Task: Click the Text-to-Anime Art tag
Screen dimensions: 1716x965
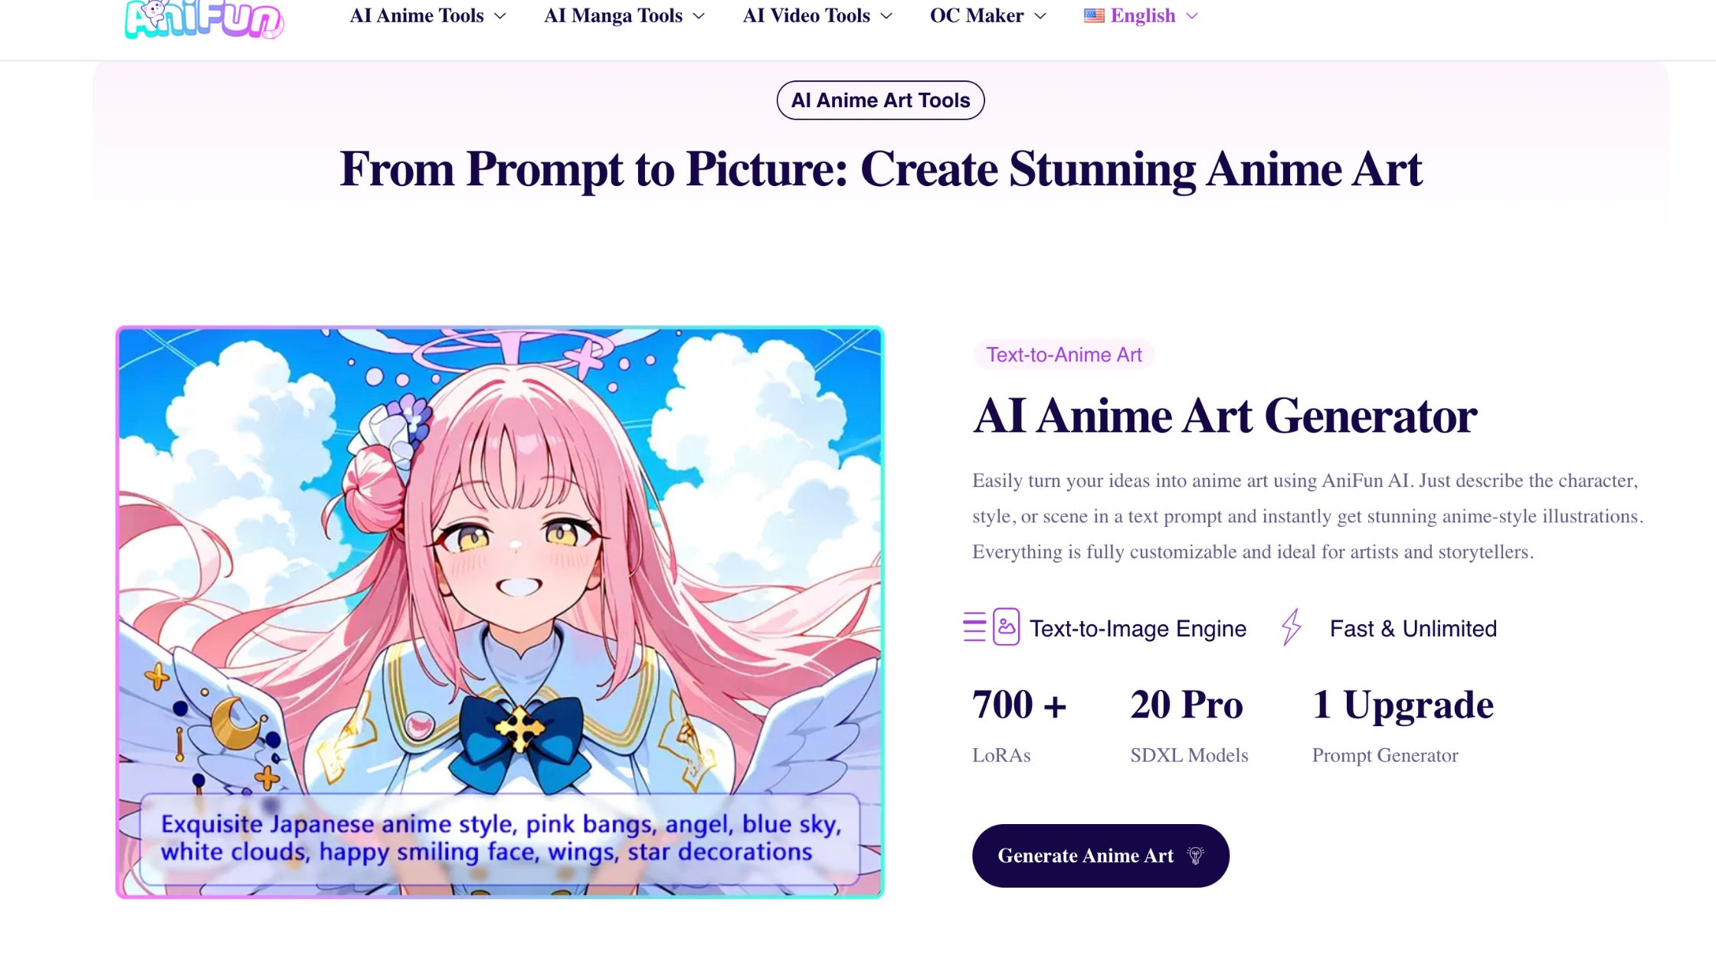Action: pyautogui.click(x=1064, y=355)
